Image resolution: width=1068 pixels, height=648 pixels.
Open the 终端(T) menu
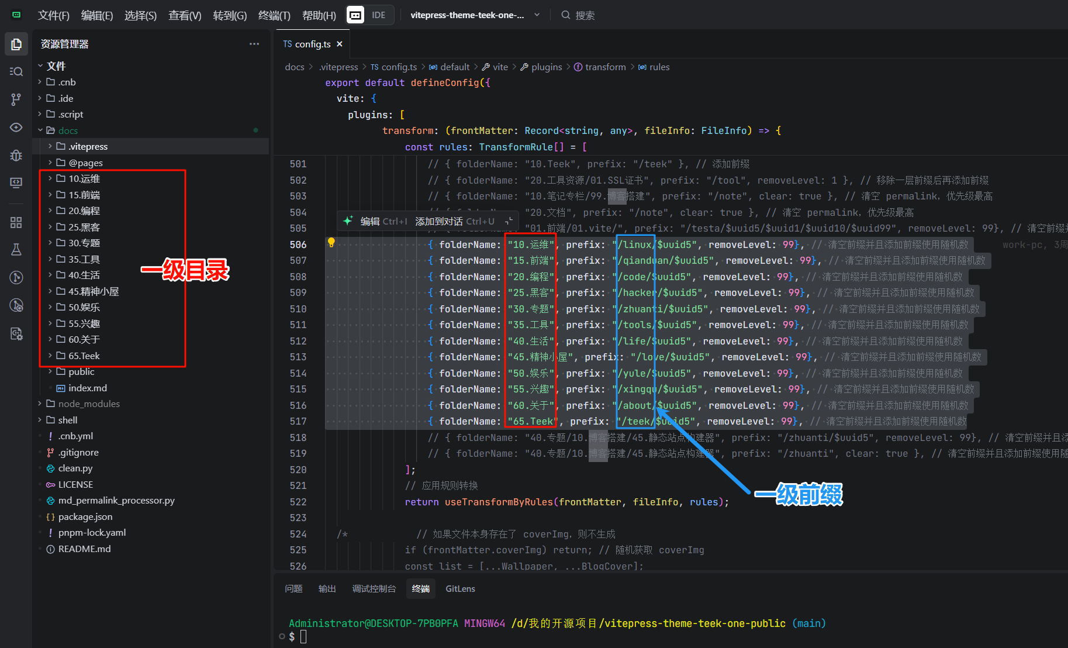[x=274, y=15]
